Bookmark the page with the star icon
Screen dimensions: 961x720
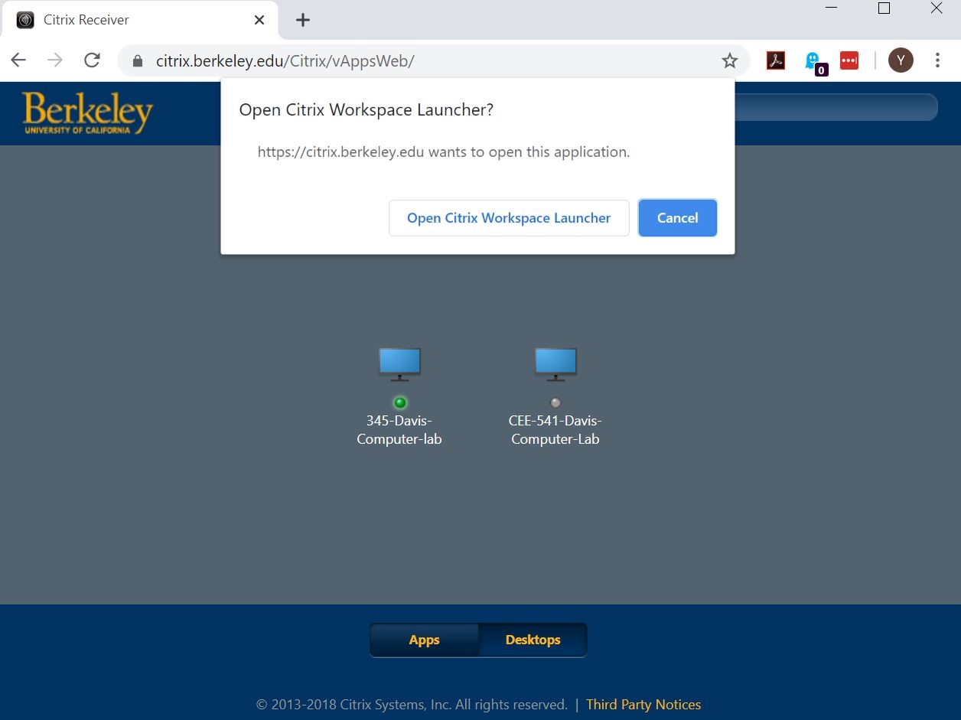pos(730,60)
